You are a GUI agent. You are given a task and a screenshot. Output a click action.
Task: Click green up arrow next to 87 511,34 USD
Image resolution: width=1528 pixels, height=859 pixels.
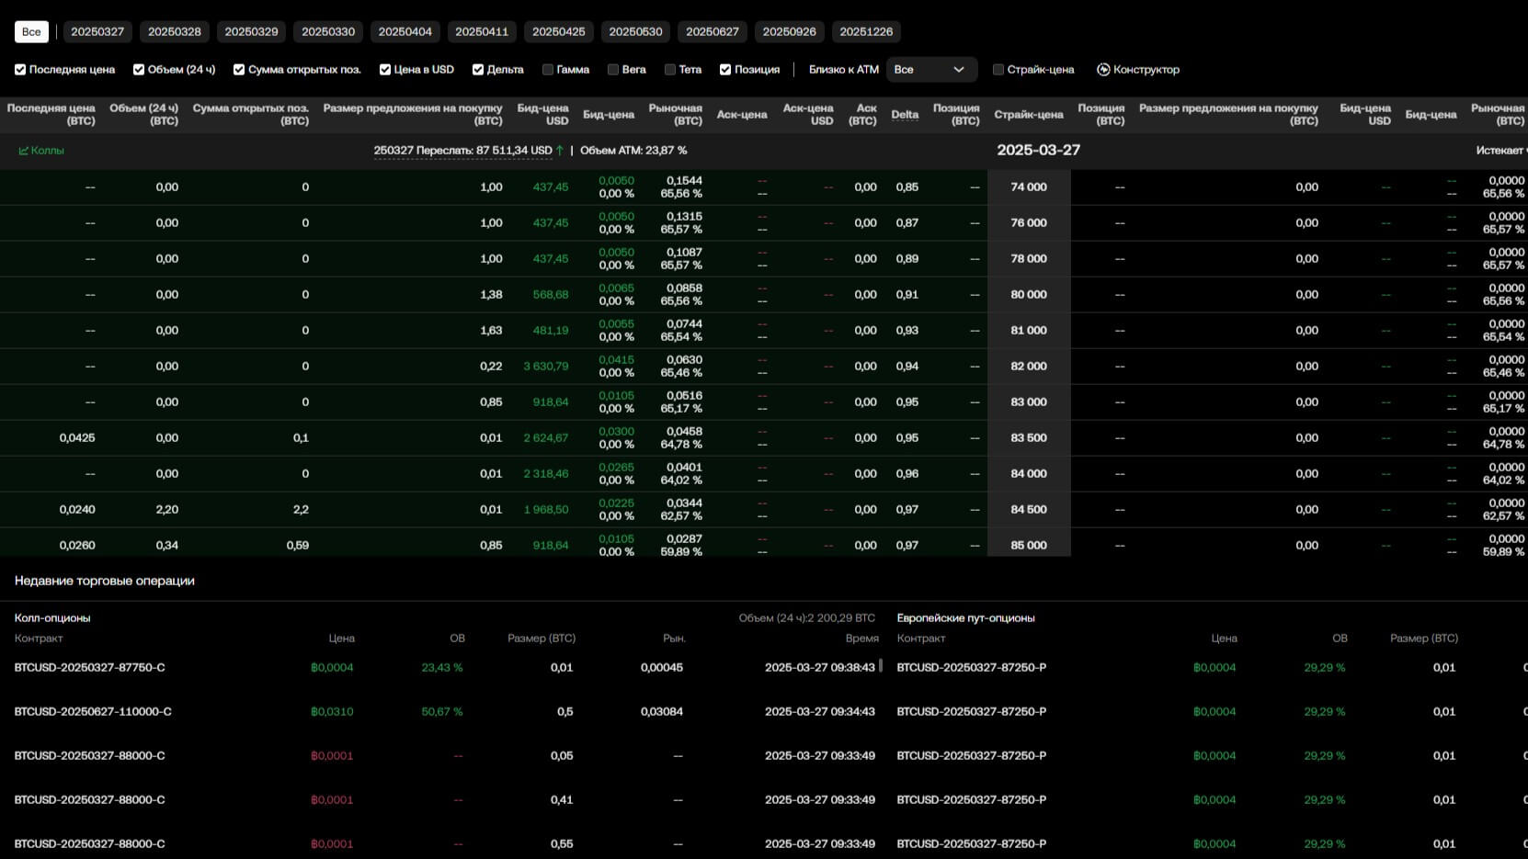[560, 151]
